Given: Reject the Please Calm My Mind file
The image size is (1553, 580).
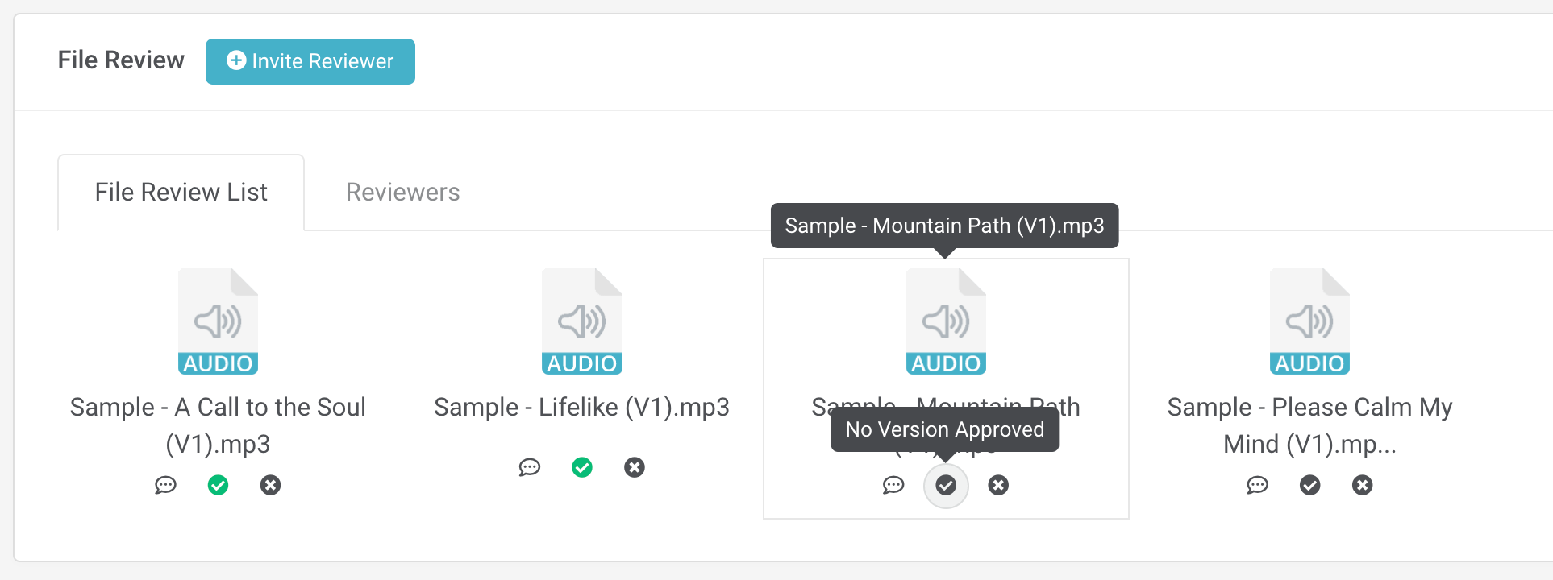Looking at the screenshot, I should pyautogui.click(x=1363, y=485).
